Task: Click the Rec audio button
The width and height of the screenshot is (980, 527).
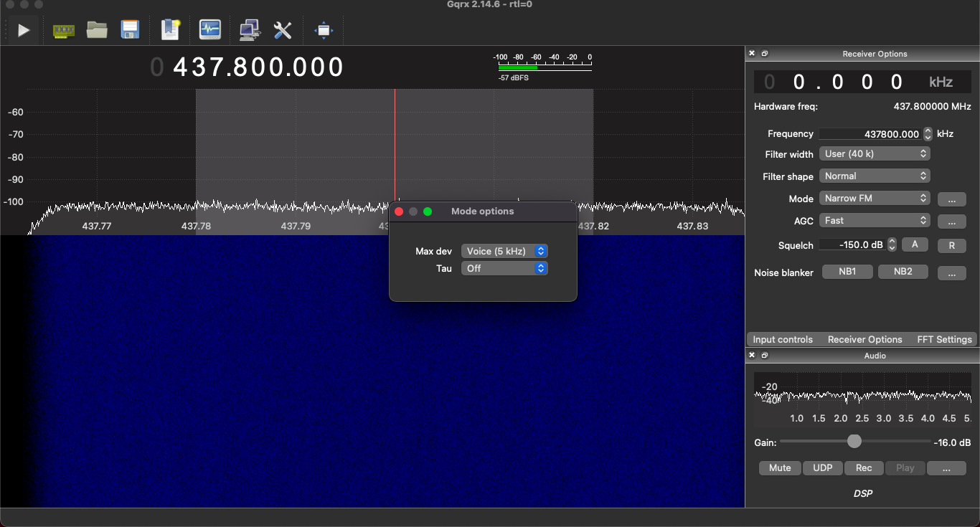Action: [x=864, y=468]
